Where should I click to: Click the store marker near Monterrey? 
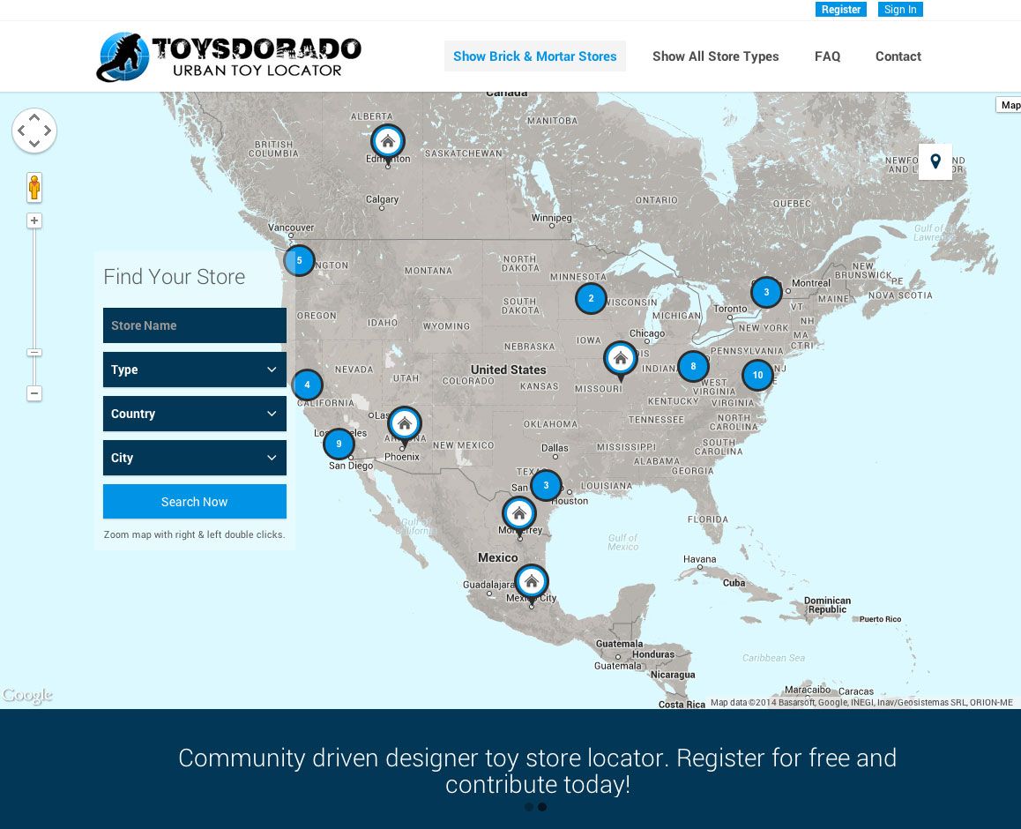pos(519,512)
